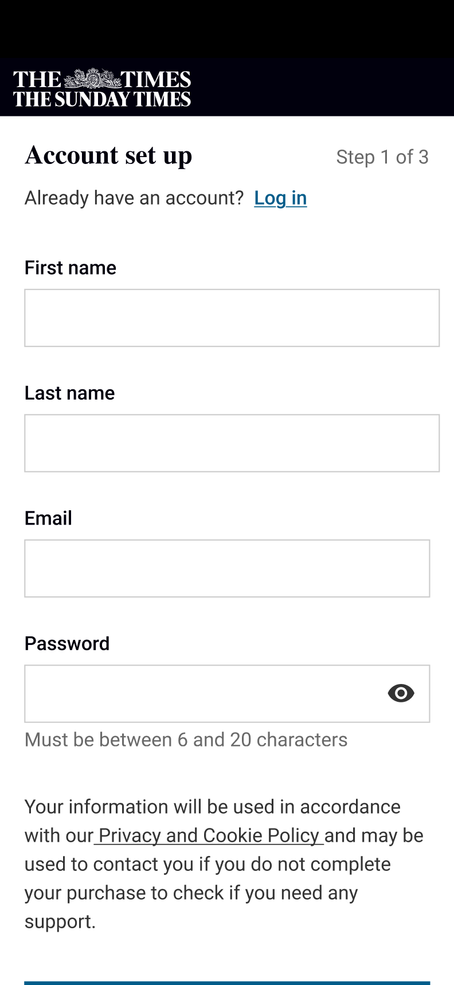Click the Account set up heading

tap(108, 155)
